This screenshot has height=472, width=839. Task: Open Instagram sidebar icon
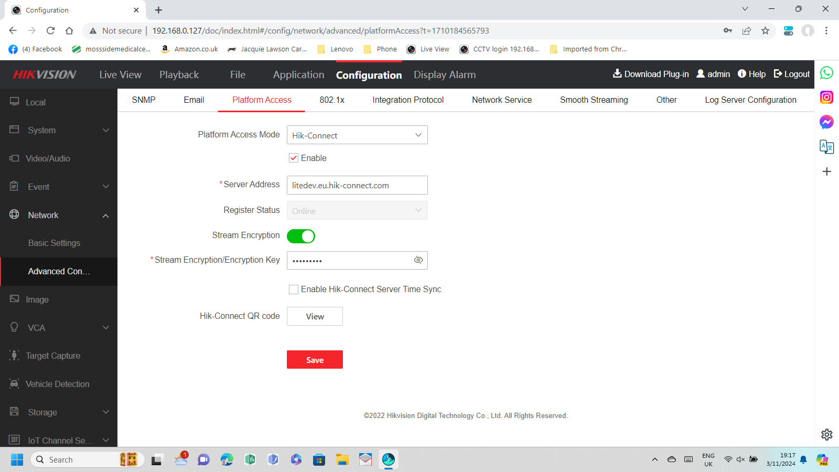(826, 98)
